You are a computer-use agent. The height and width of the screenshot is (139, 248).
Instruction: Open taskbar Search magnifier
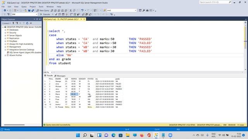pyautogui.click(x=85, y=135)
